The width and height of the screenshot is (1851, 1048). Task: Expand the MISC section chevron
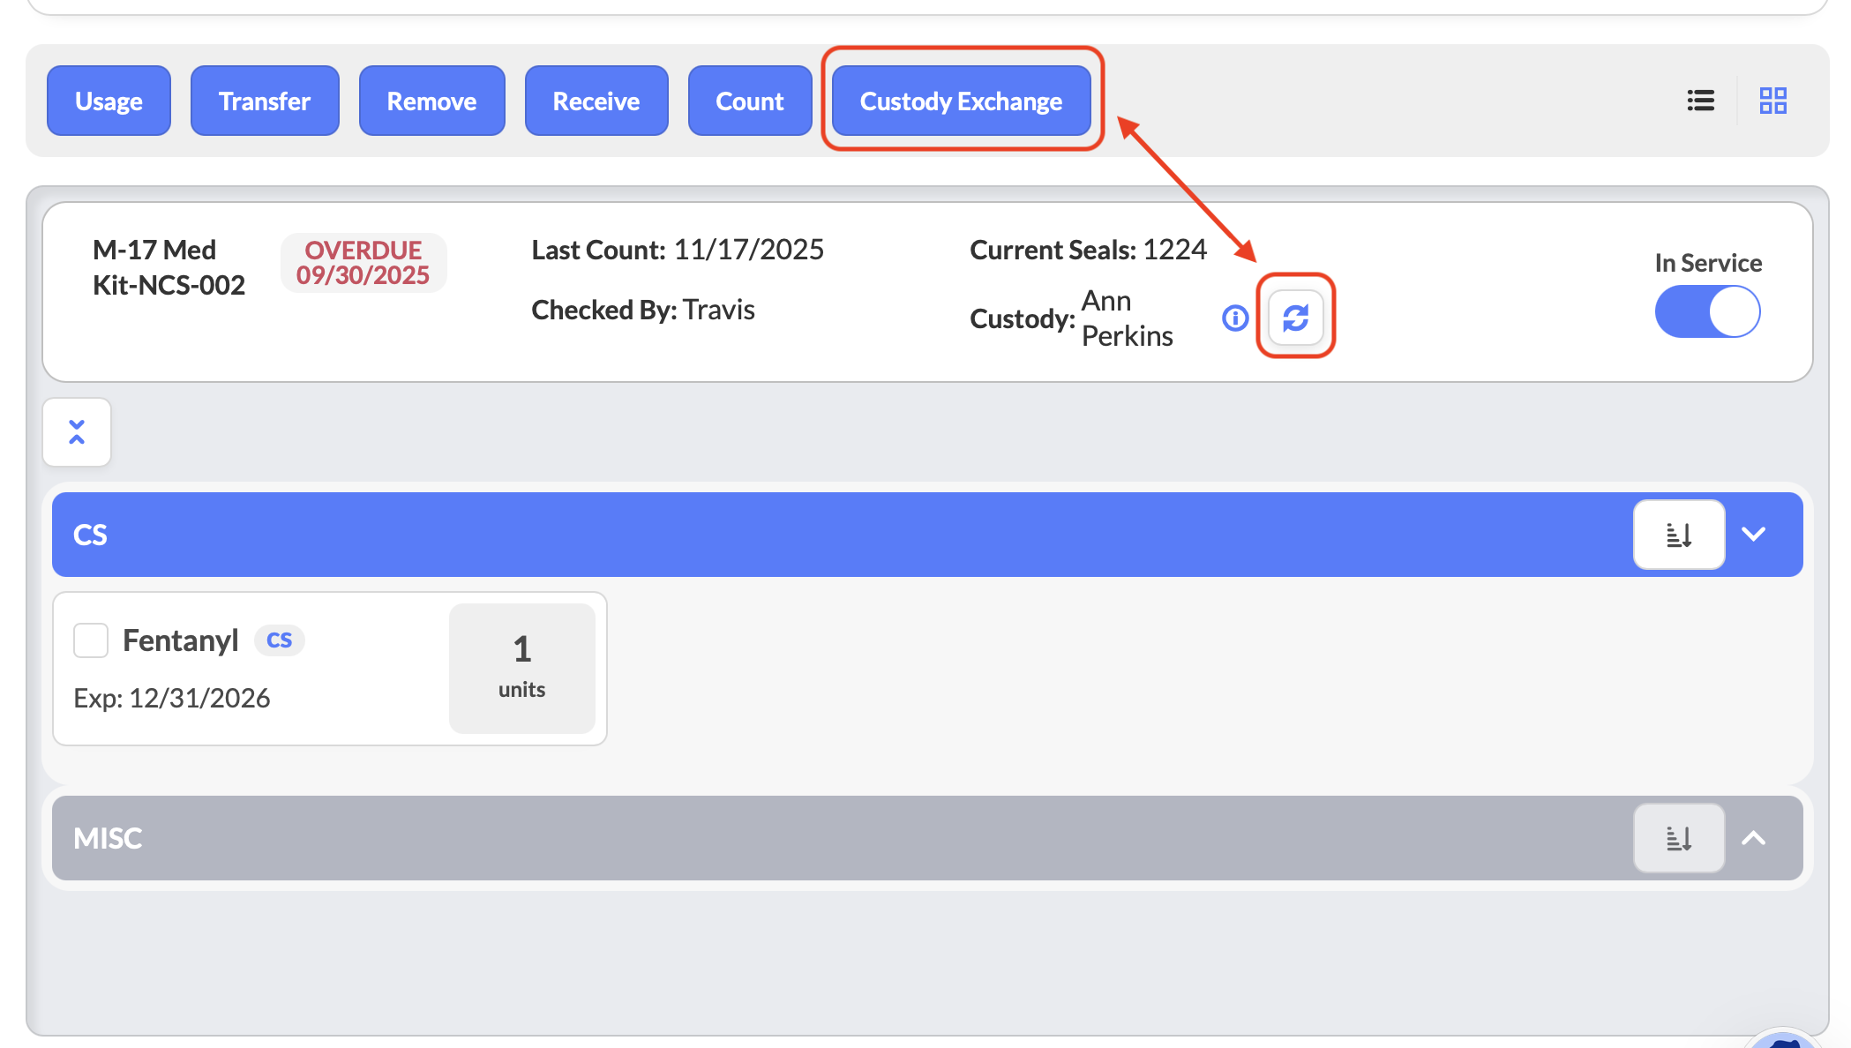1754,838
